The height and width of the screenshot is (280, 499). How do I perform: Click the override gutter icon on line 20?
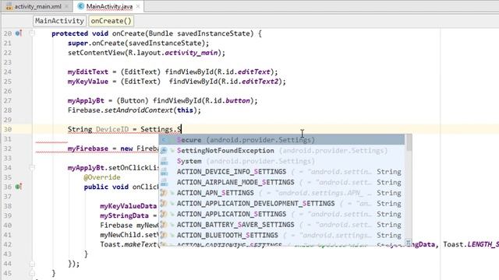19,33
